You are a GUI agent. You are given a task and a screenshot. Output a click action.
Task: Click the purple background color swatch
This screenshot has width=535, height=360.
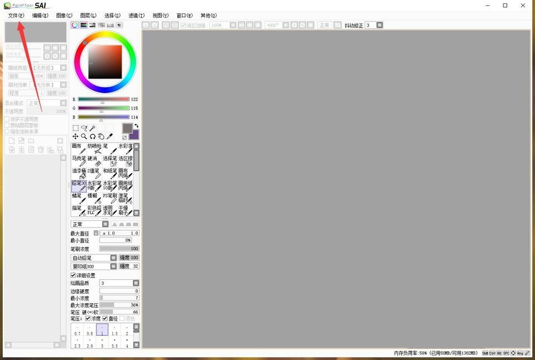134,134
